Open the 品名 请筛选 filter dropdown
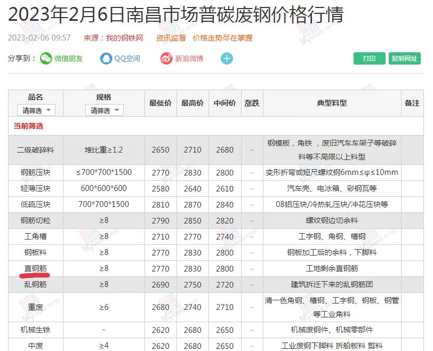This screenshot has height=351, width=433. tap(36, 110)
